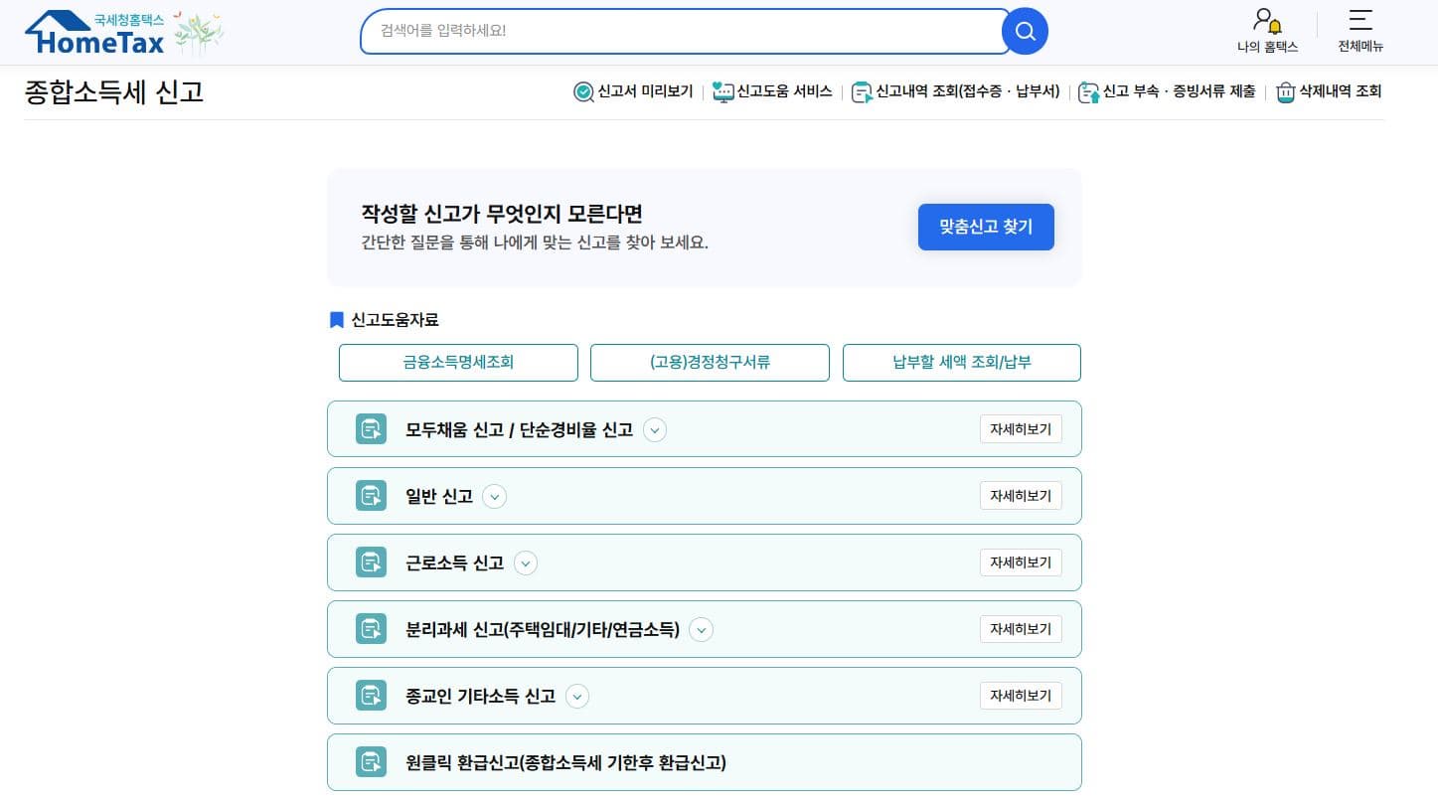
Task: Click the 분리과세 신고 form icon
Action: pyautogui.click(x=371, y=629)
